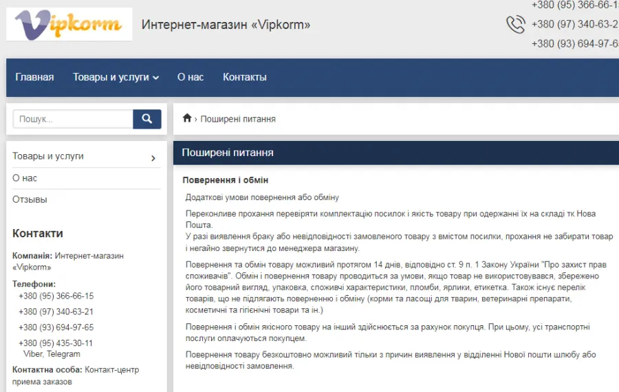Open the О нас item in top navbar
Image resolution: width=619 pixels, height=392 pixels.
191,77
